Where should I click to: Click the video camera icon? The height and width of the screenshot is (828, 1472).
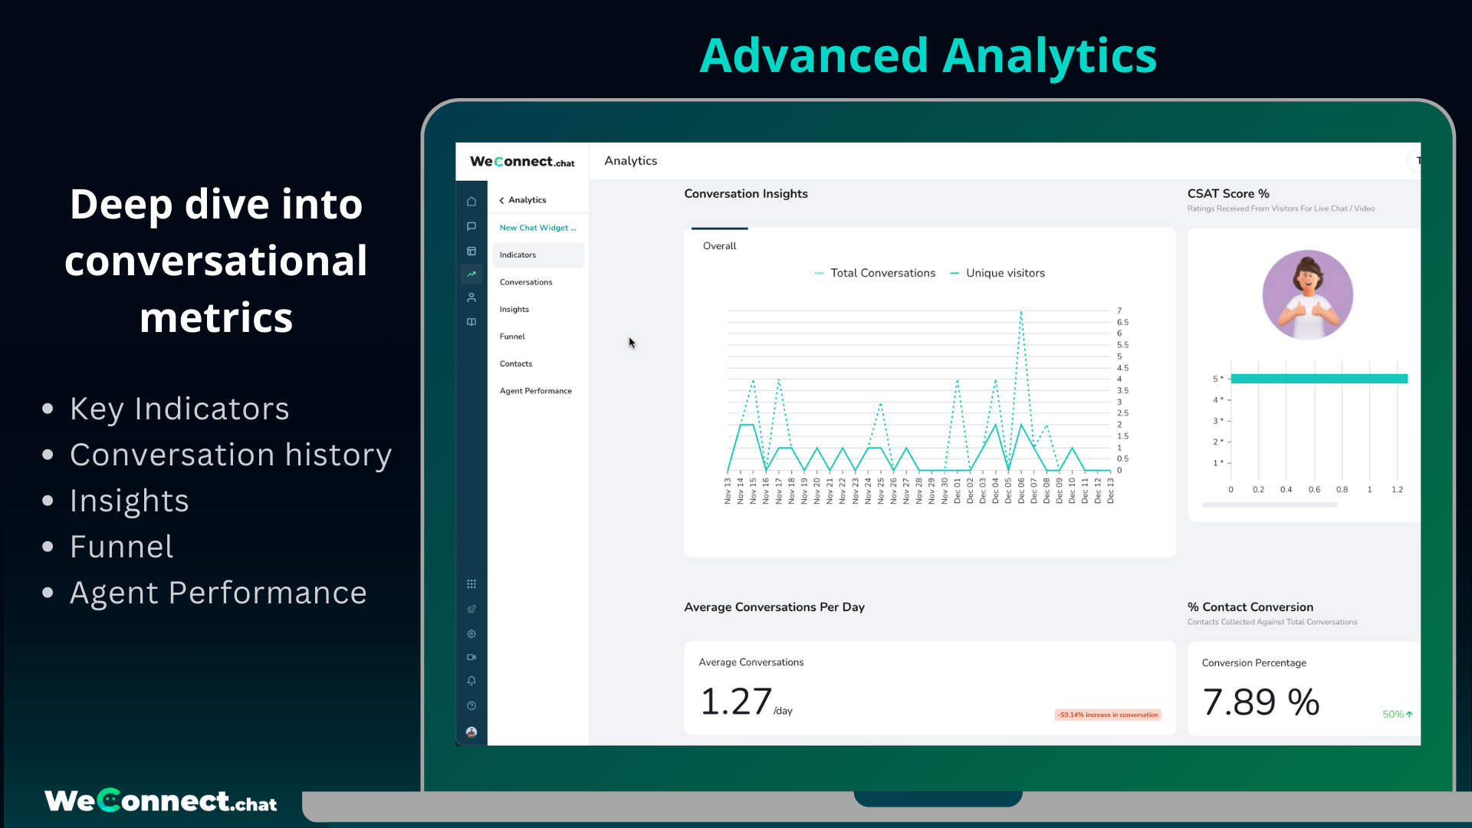click(x=472, y=657)
